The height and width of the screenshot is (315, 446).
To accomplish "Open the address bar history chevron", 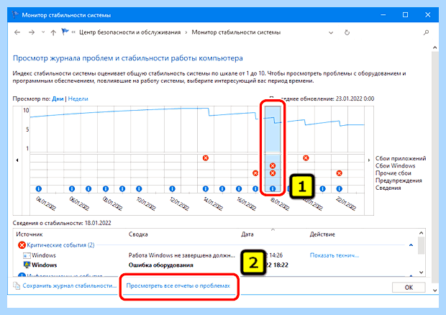I will click(331, 32).
